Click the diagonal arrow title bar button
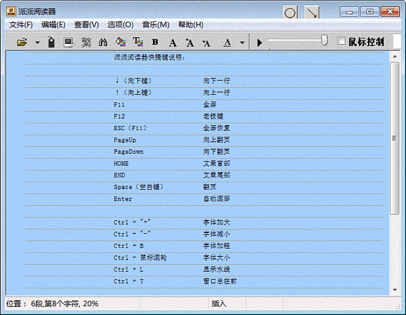406x315 pixels. click(x=311, y=12)
